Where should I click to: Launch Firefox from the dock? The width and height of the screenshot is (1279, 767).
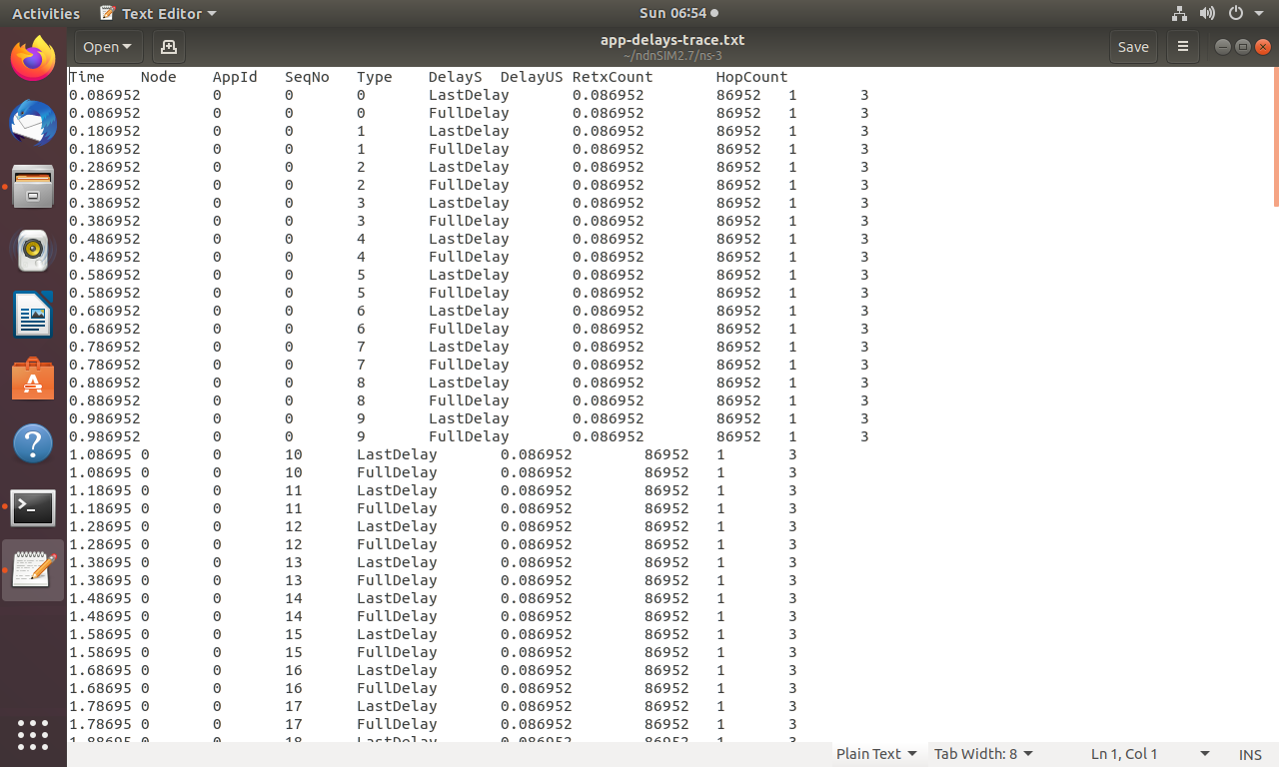point(33,60)
